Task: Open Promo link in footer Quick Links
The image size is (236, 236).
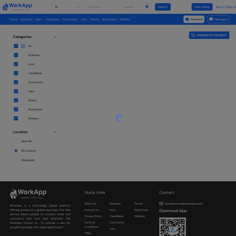Action: 138,203
